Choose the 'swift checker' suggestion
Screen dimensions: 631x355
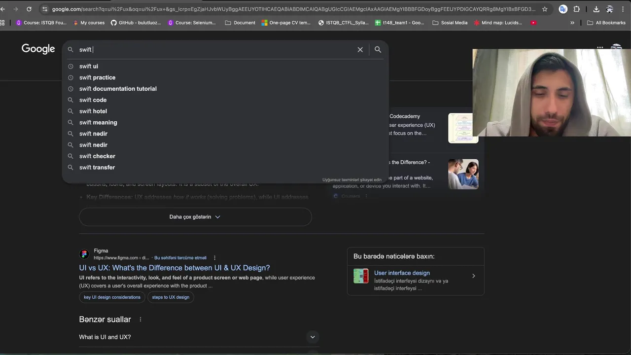tap(225, 156)
